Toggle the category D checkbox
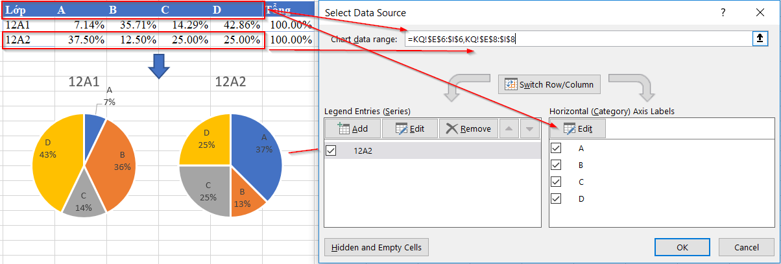781x264 pixels. 556,198
